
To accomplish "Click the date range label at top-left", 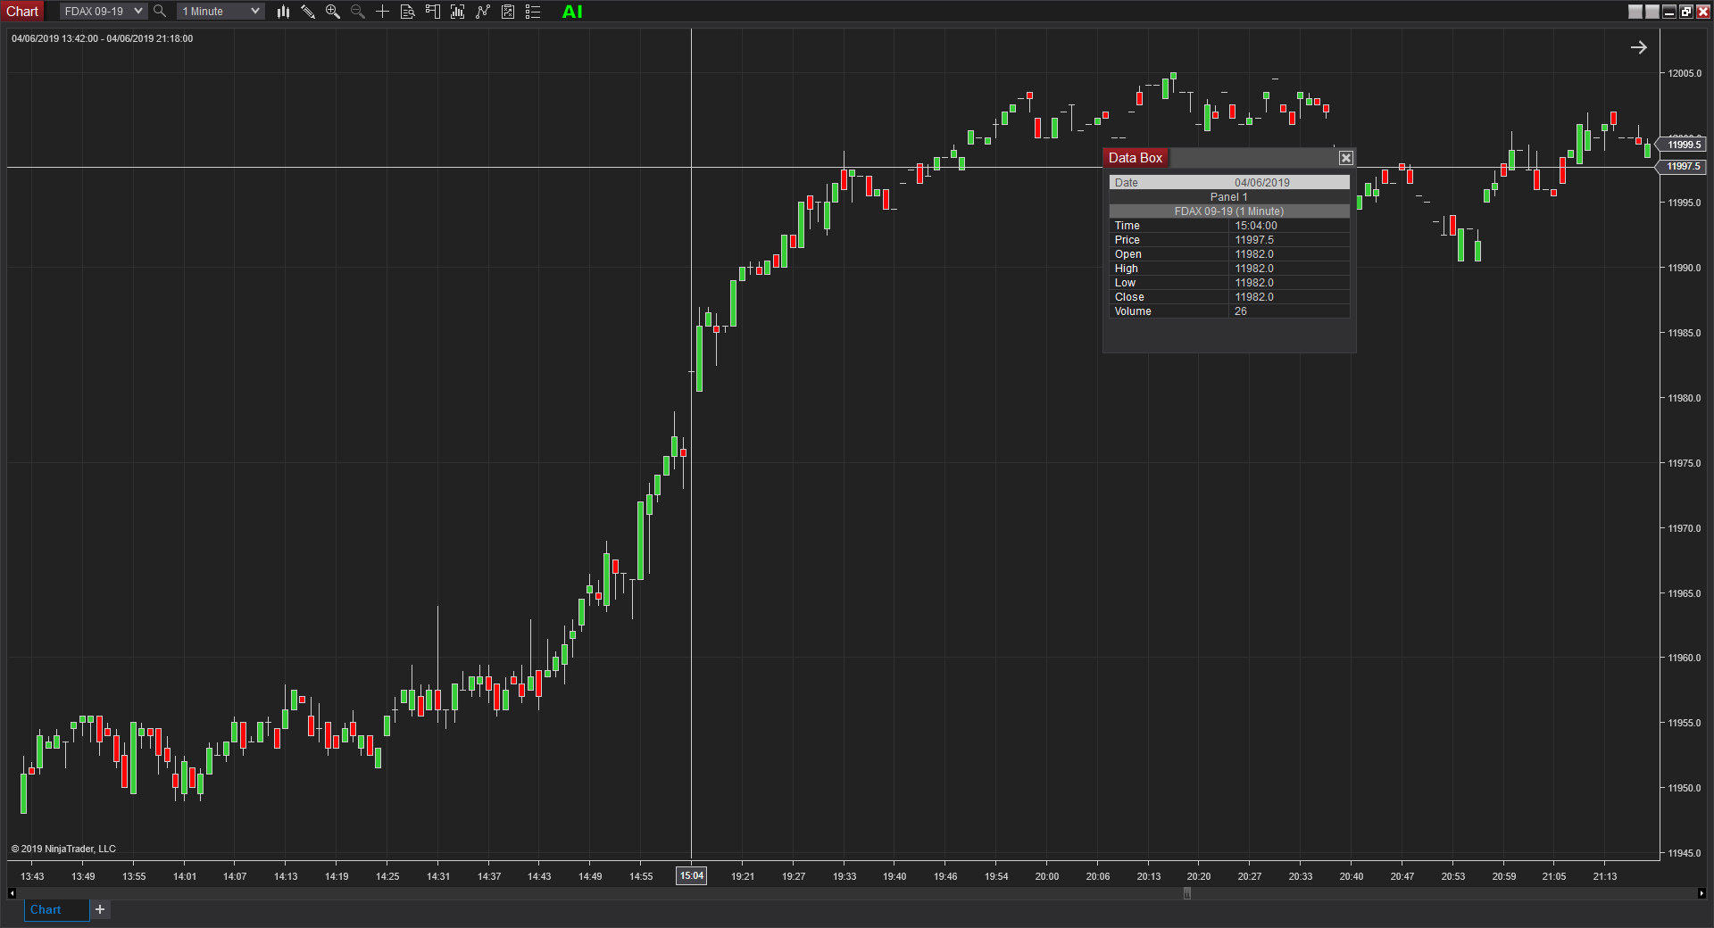I will (102, 38).
